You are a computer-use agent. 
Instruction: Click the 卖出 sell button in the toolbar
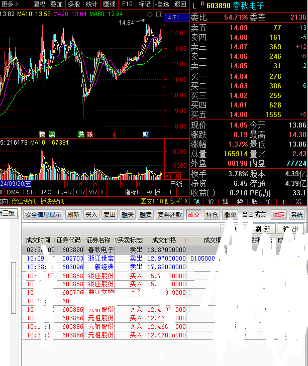(x=110, y=214)
